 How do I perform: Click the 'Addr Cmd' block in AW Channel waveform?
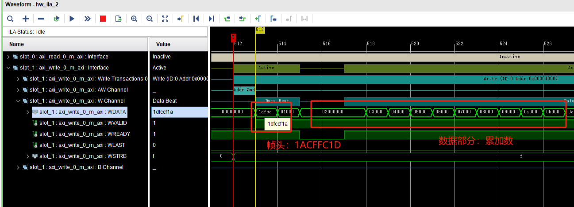(x=244, y=90)
